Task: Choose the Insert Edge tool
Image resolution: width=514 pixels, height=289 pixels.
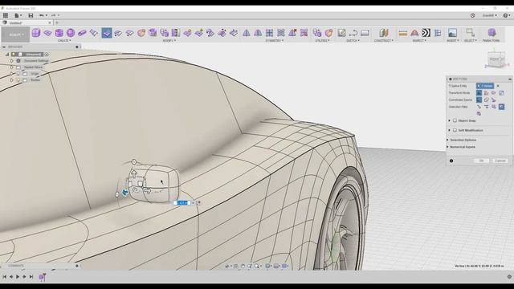Action: (x=118, y=33)
